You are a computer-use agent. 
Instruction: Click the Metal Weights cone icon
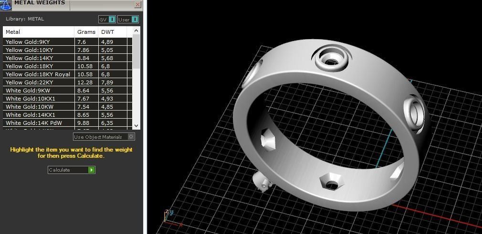pos(6,5)
